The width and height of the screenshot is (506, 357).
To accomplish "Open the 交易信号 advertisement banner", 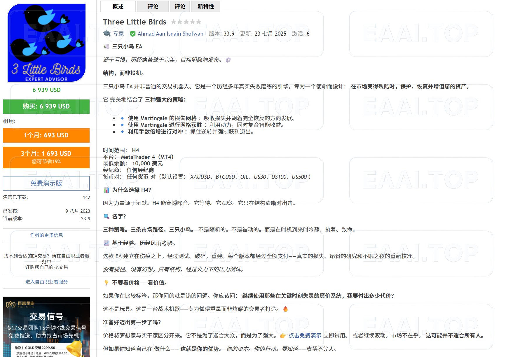I will [x=46, y=327].
